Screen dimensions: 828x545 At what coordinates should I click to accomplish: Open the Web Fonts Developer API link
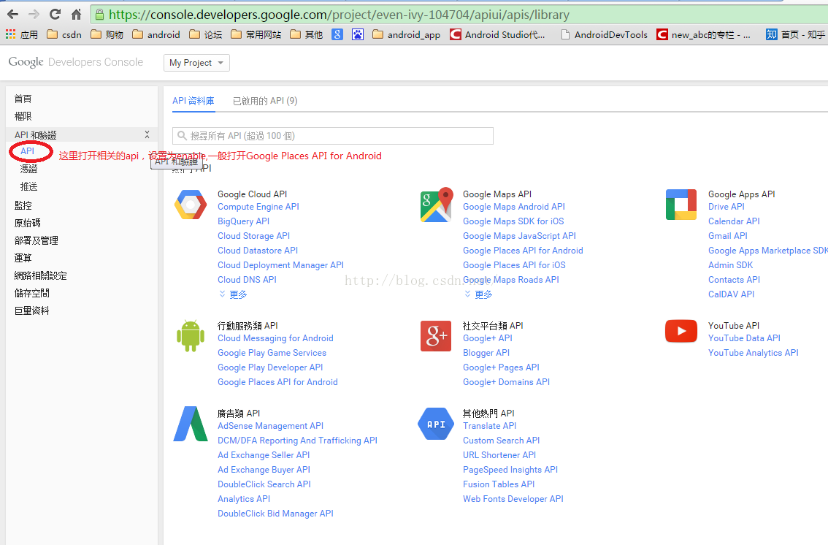[513, 498]
